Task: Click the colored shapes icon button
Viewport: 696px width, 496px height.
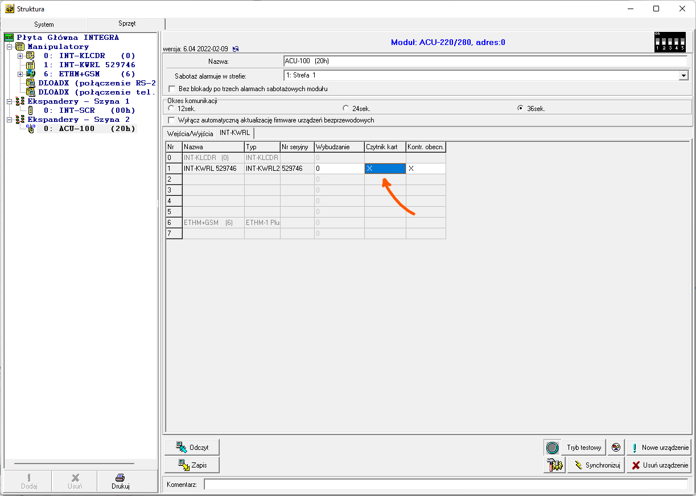Action: (615, 448)
